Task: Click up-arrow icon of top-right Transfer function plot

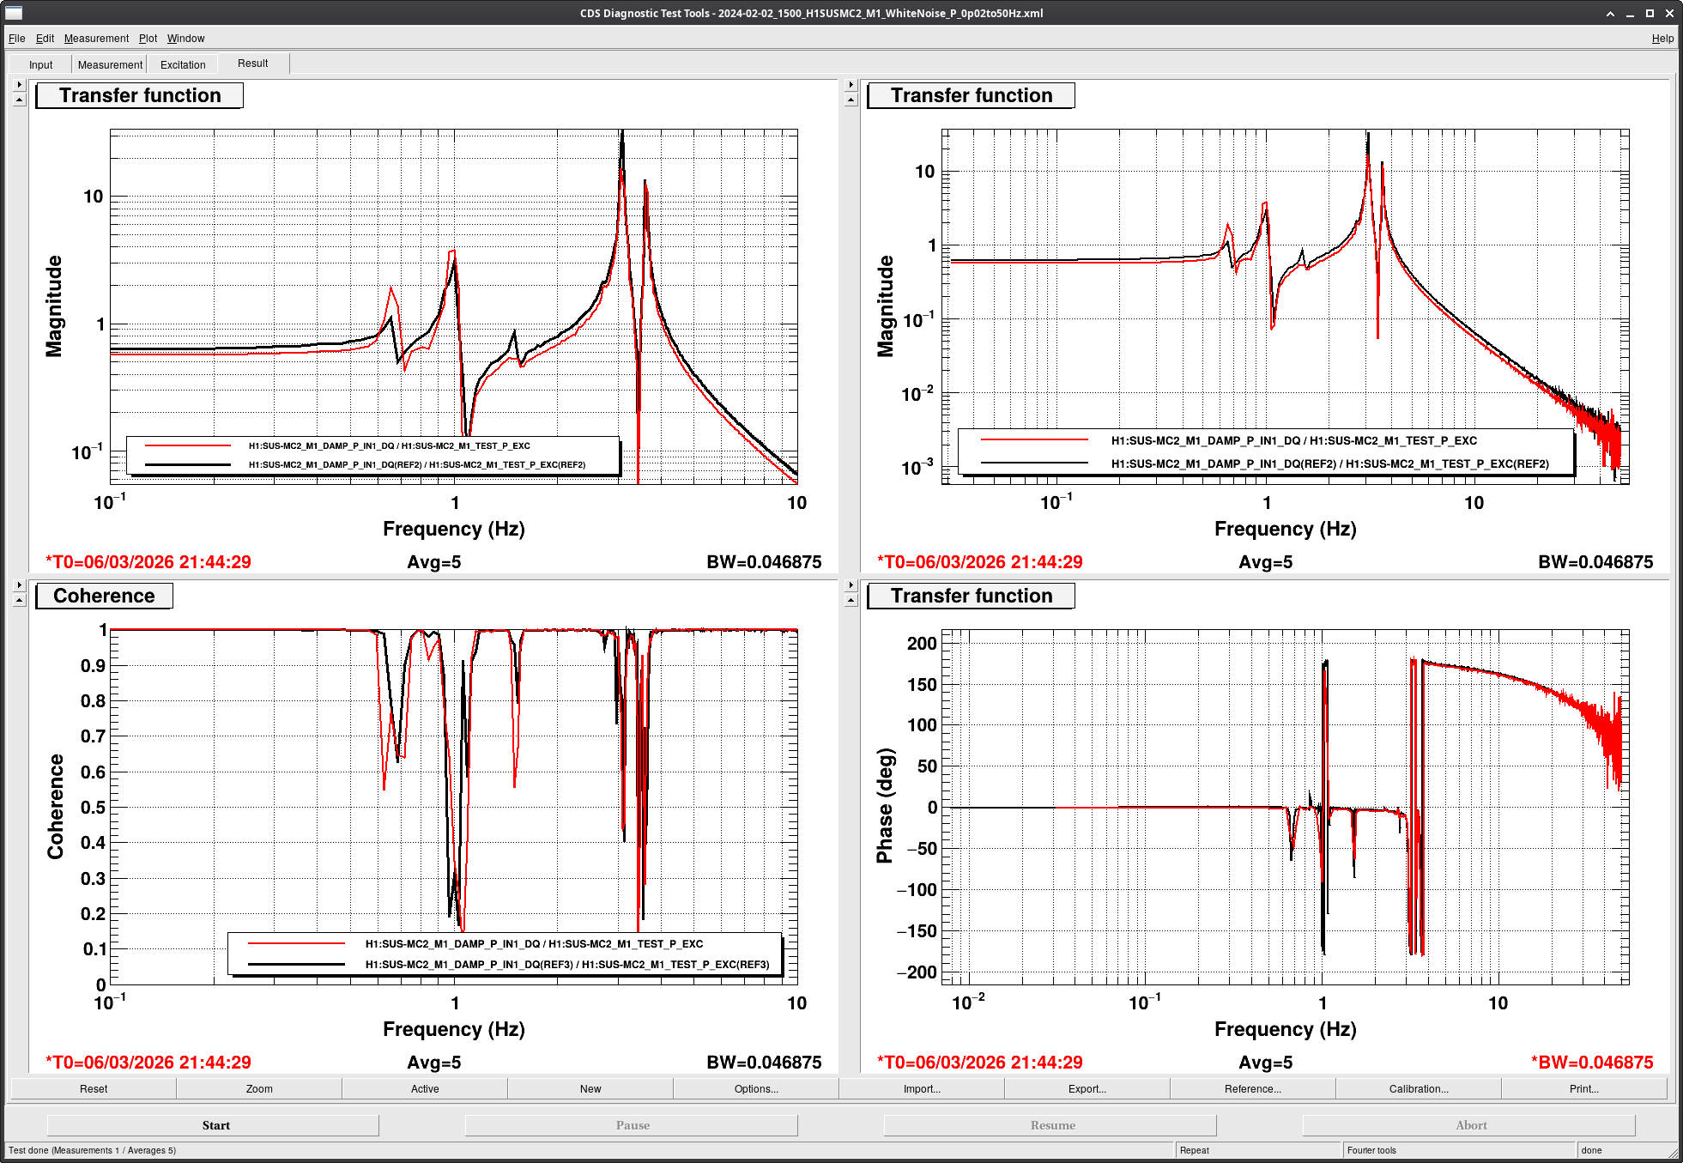Action: (x=851, y=100)
